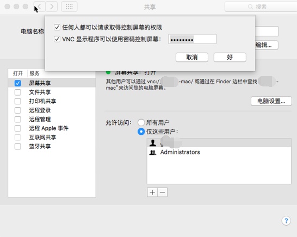
Task: Focus the 搜索 search field
Action: coord(261,7)
